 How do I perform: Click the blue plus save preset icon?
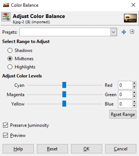(x=124, y=32)
